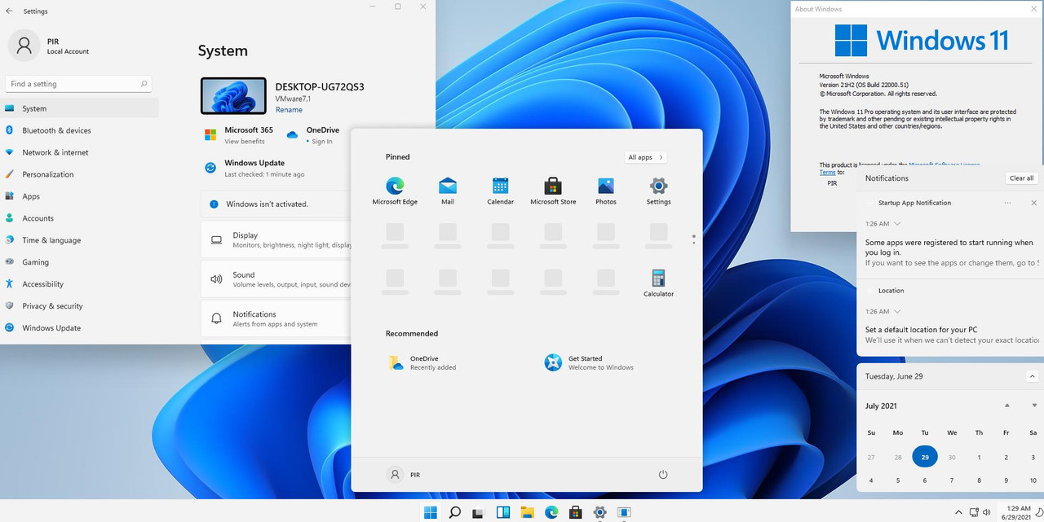The width and height of the screenshot is (1044, 522).
Task: Click the Find a setting search box
Action: (78, 84)
